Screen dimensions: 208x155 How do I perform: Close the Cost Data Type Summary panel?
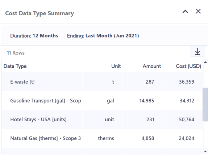pos(198,11)
